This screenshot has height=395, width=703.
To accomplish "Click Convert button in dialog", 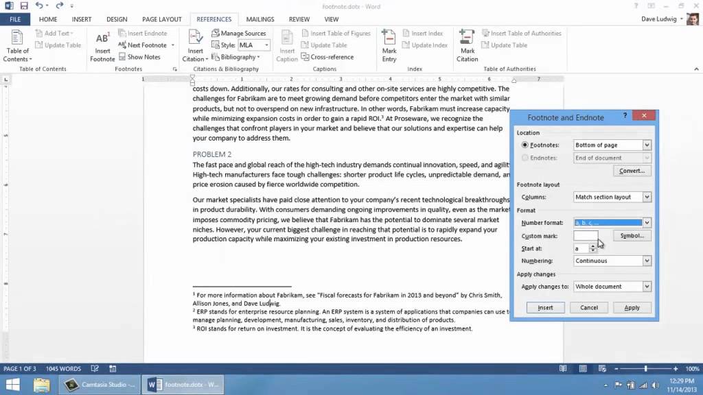I will click(632, 171).
